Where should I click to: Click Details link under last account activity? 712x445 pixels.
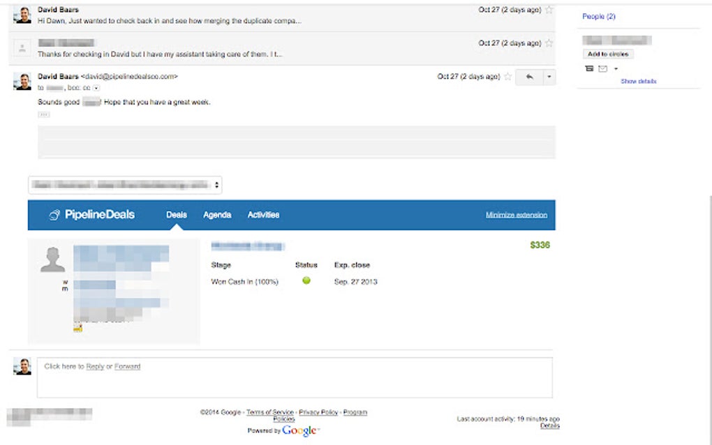550,425
